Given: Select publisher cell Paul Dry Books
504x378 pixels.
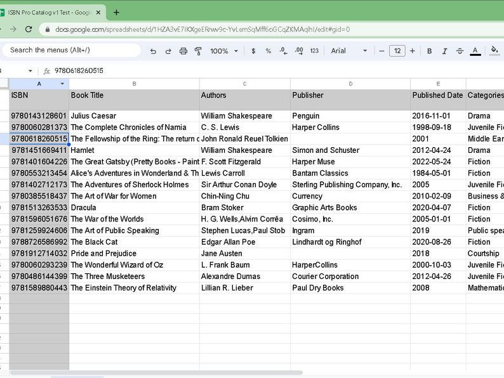Looking at the screenshot, I should pyautogui.click(x=350, y=288).
